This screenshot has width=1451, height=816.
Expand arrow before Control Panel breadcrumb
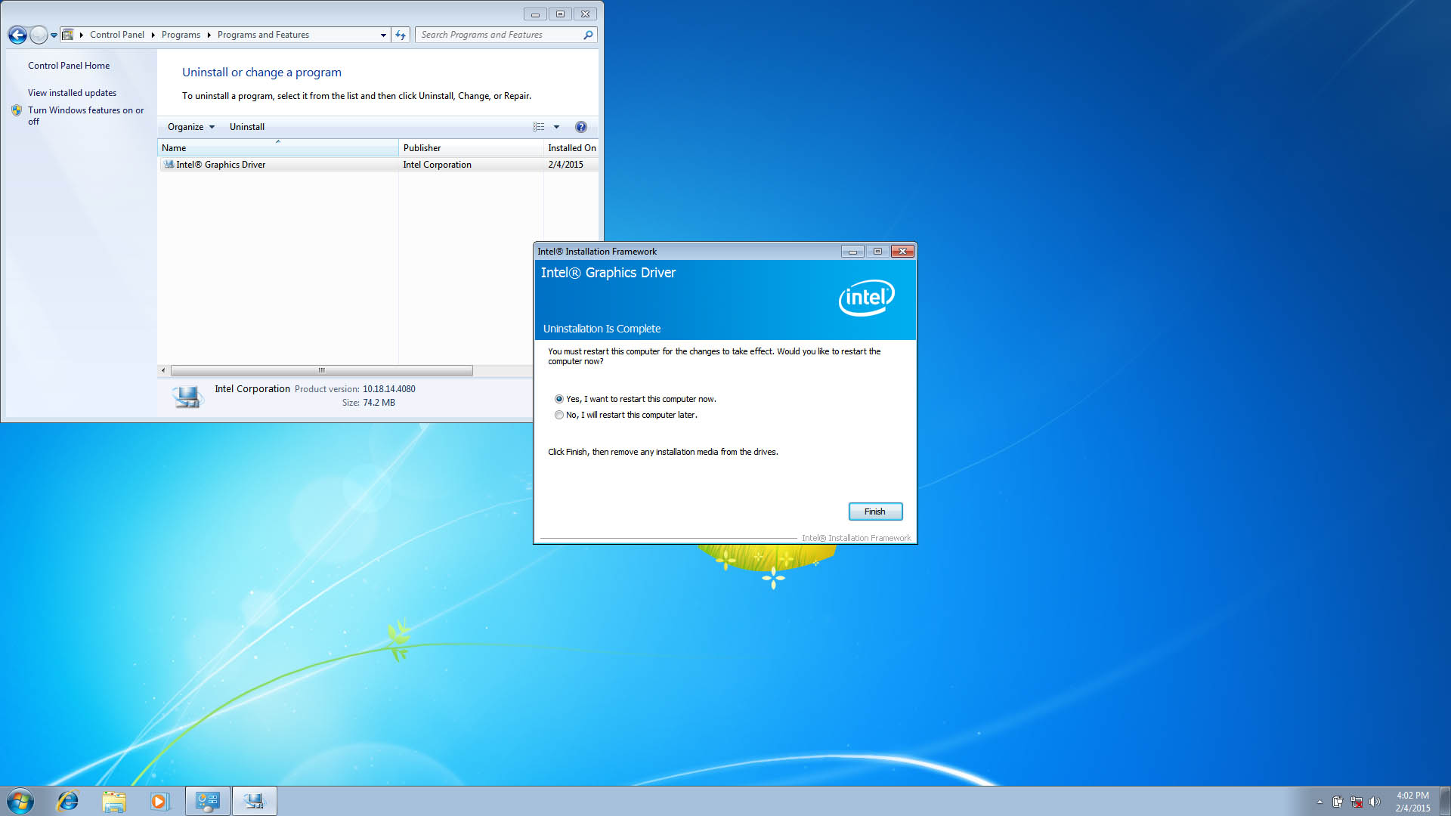[81, 35]
